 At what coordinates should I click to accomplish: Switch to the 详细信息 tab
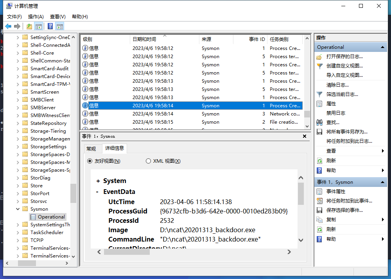pos(115,148)
